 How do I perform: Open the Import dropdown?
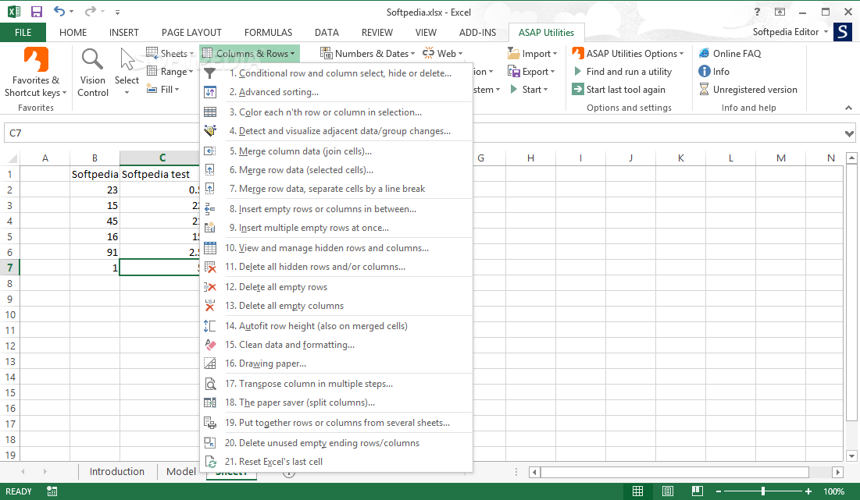pos(532,53)
